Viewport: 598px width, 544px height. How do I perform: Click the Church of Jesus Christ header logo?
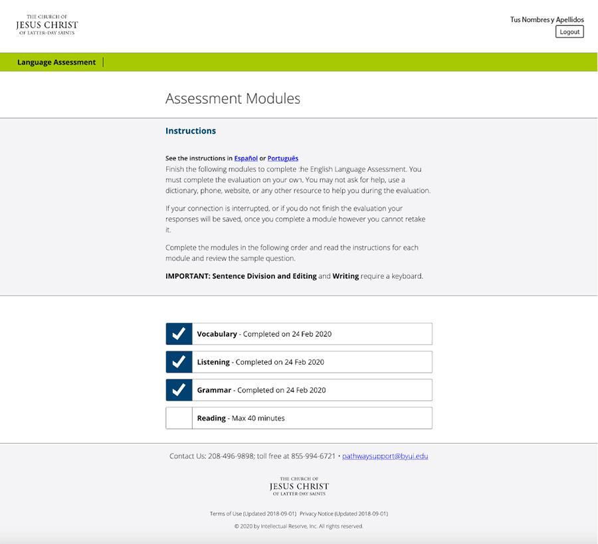(46, 24)
